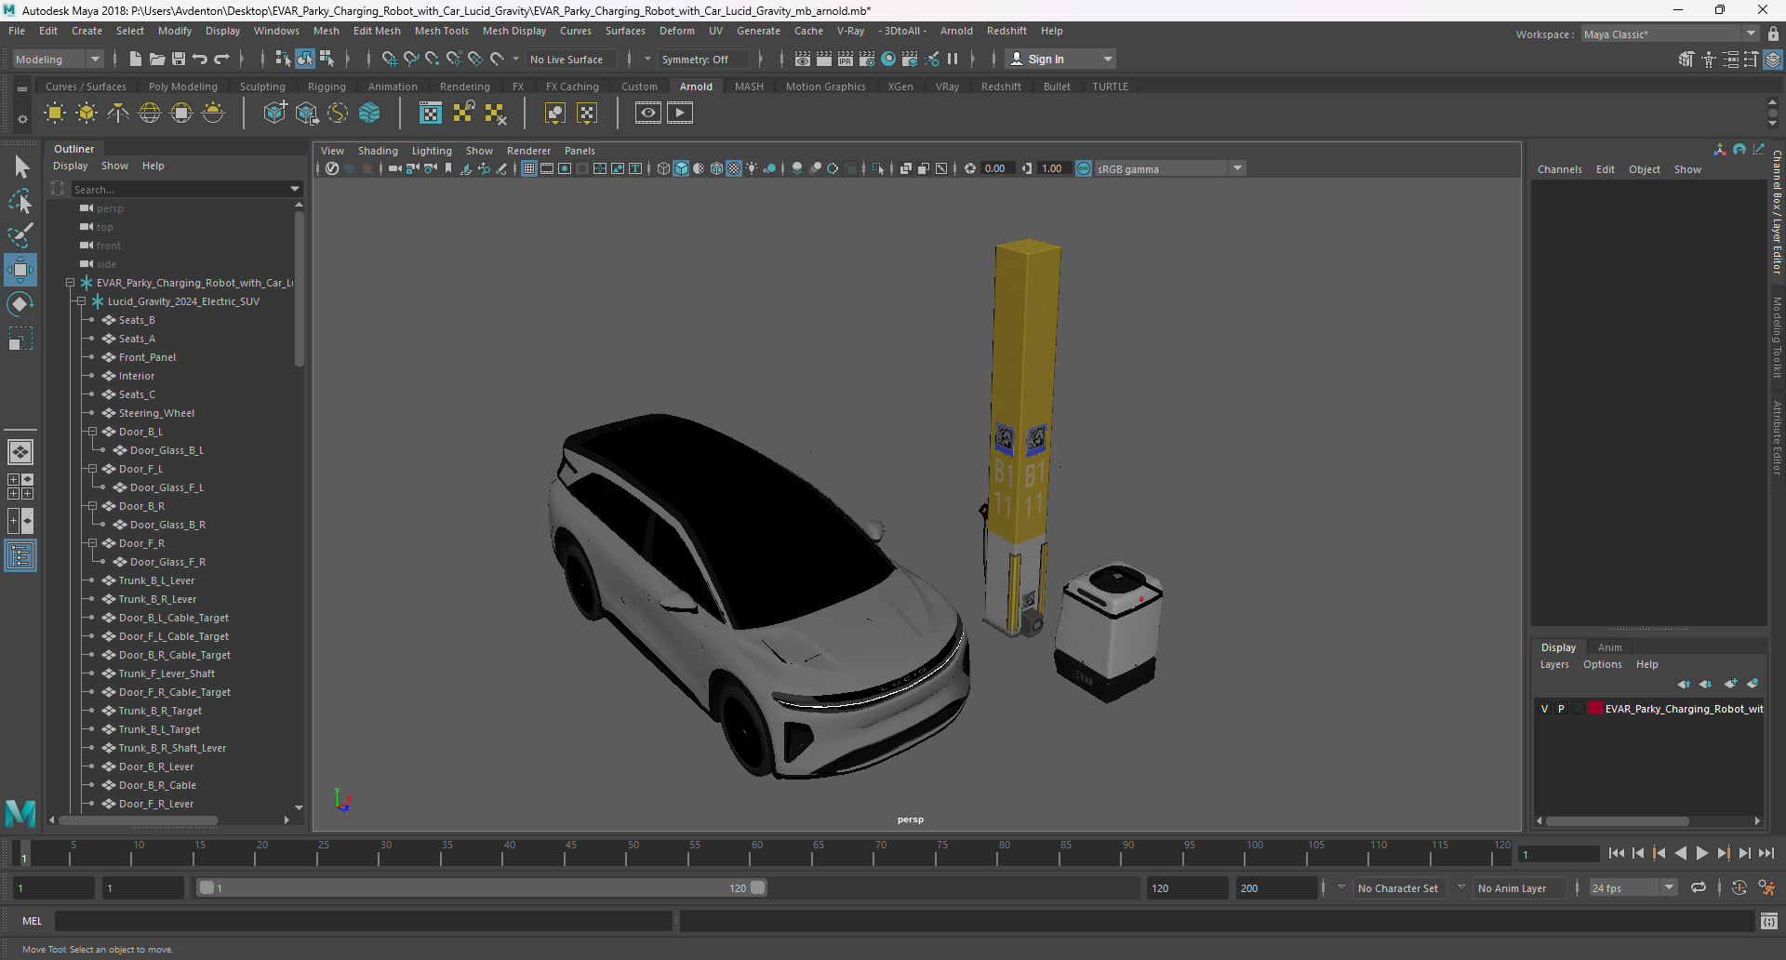1786x960 pixels.
Task: Activate the Lasso select tool
Action: coord(20,201)
